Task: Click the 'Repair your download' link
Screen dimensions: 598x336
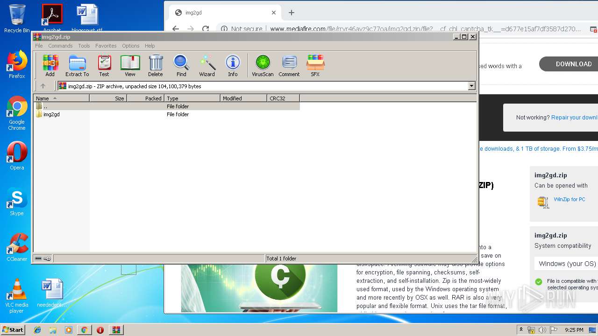Action: (574, 118)
